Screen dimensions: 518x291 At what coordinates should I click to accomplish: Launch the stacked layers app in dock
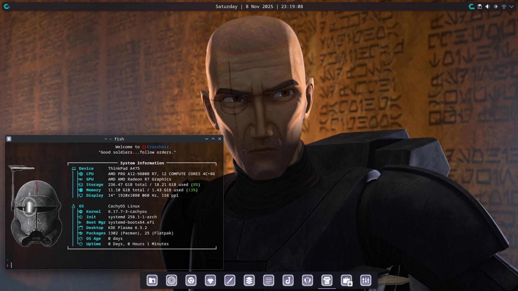point(249,280)
